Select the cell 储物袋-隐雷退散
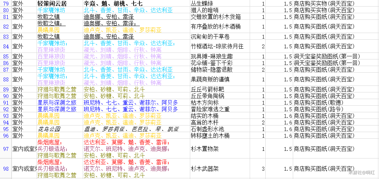Viewport: 379px width, 179px height. (x=219, y=70)
